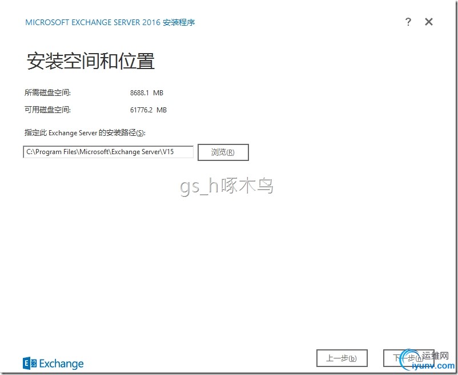Click the 安装空间和位置 page heading
Image resolution: width=458 pixels, height=375 pixels.
[91, 61]
